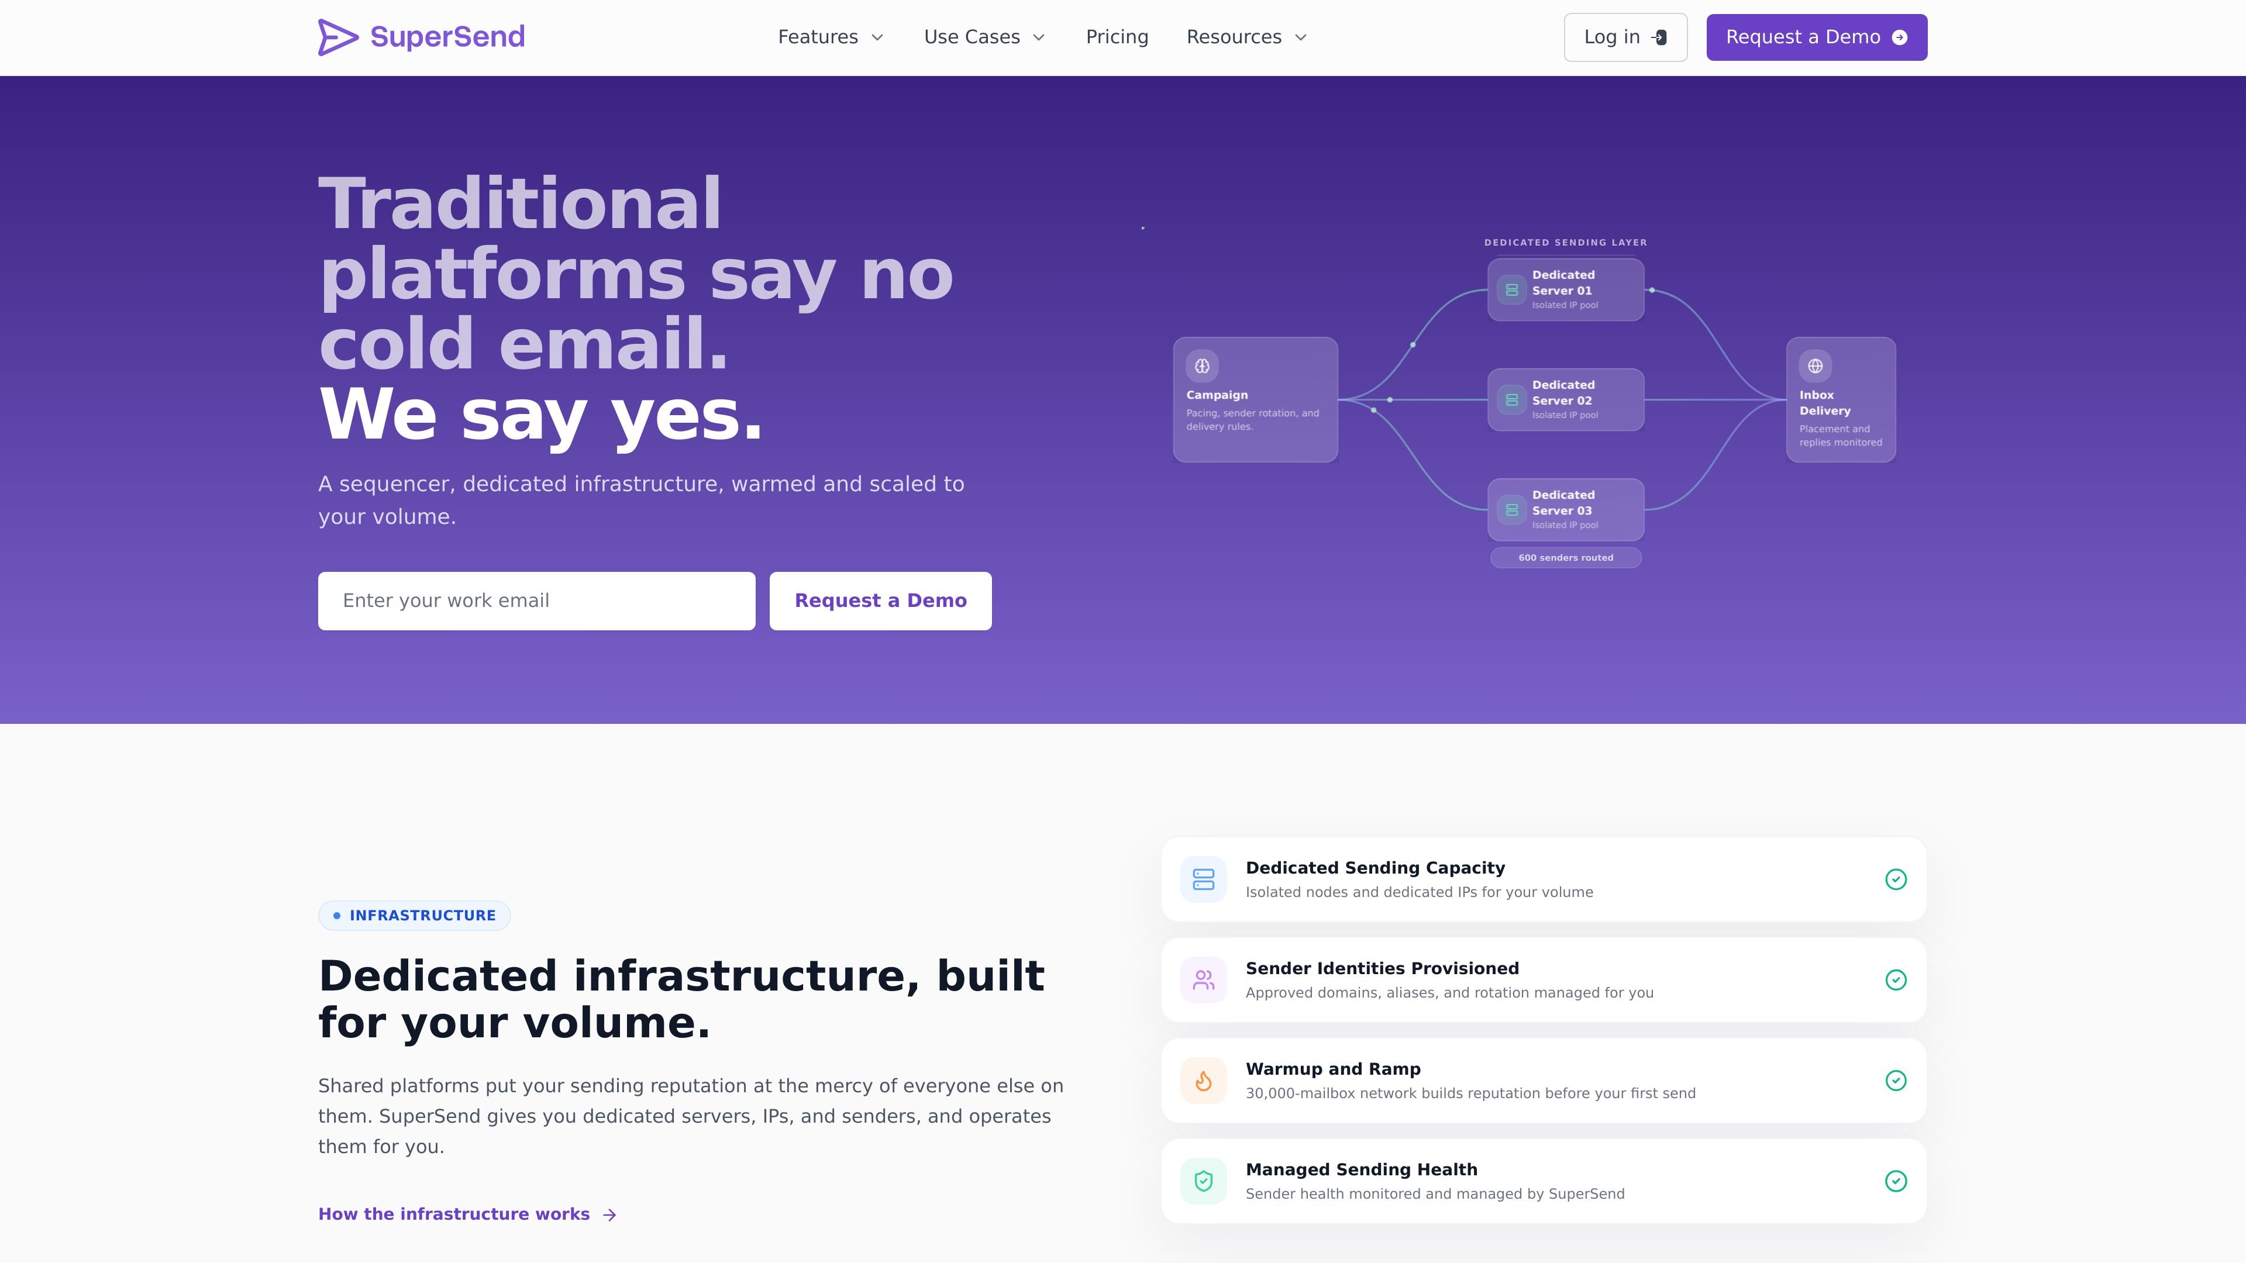Click the Warmup and Ramp heading
This screenshot has width=2246, height=1263.
[1333, 1069]
